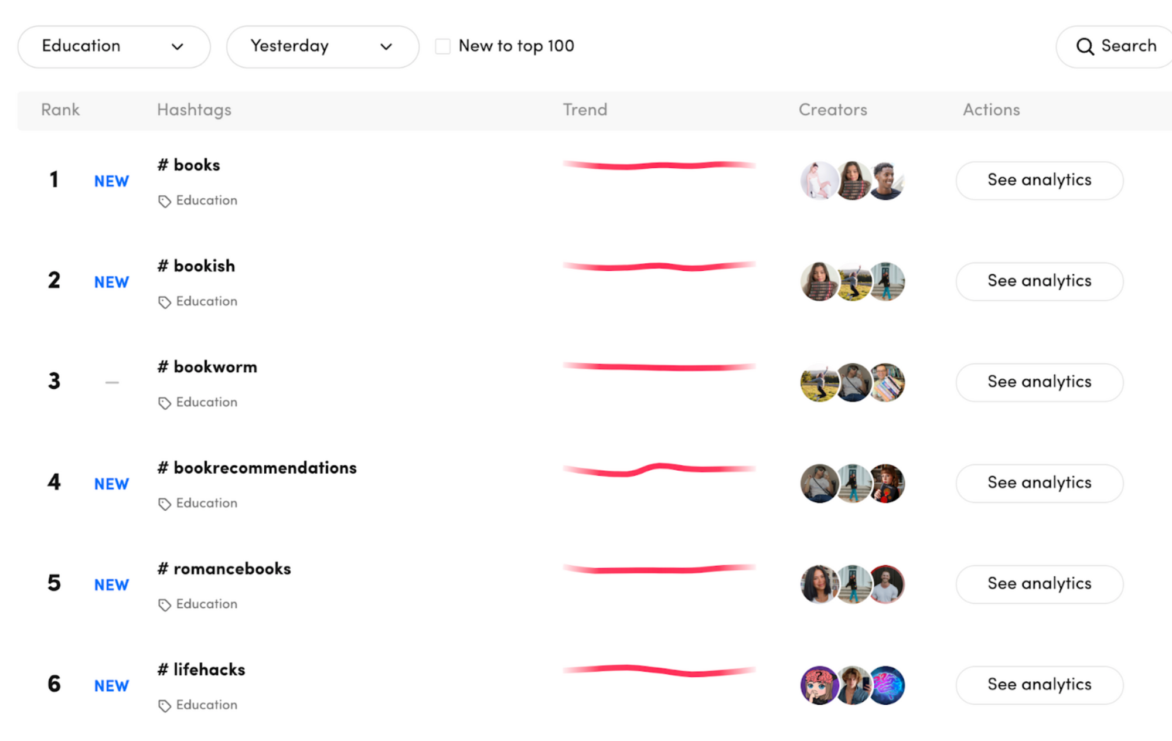Click the tag icon next to #books
This screenshot has height=741, width=1172.
click(x=163, y=199)
